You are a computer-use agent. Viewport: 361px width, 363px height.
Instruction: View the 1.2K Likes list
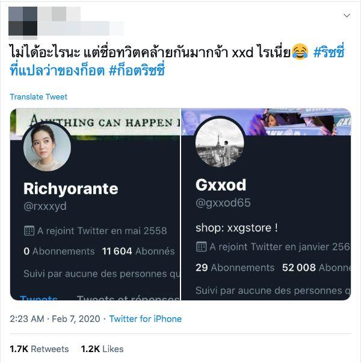pos(102,349)
